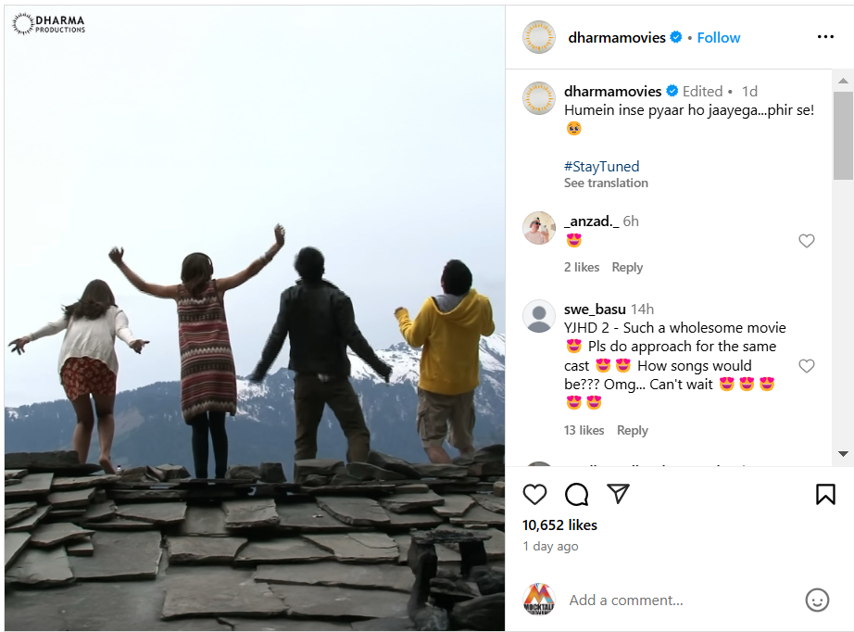Like the post with the heart icon
The width and height of the screenshot is (854, 632).
(x=534, y=494)
